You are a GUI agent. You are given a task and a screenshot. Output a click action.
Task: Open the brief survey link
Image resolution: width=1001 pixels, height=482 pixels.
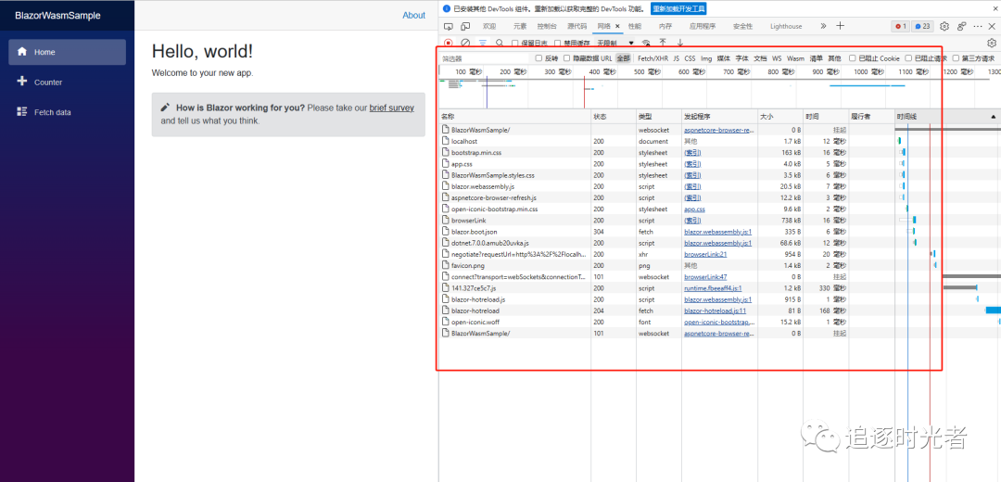[391, 108]
